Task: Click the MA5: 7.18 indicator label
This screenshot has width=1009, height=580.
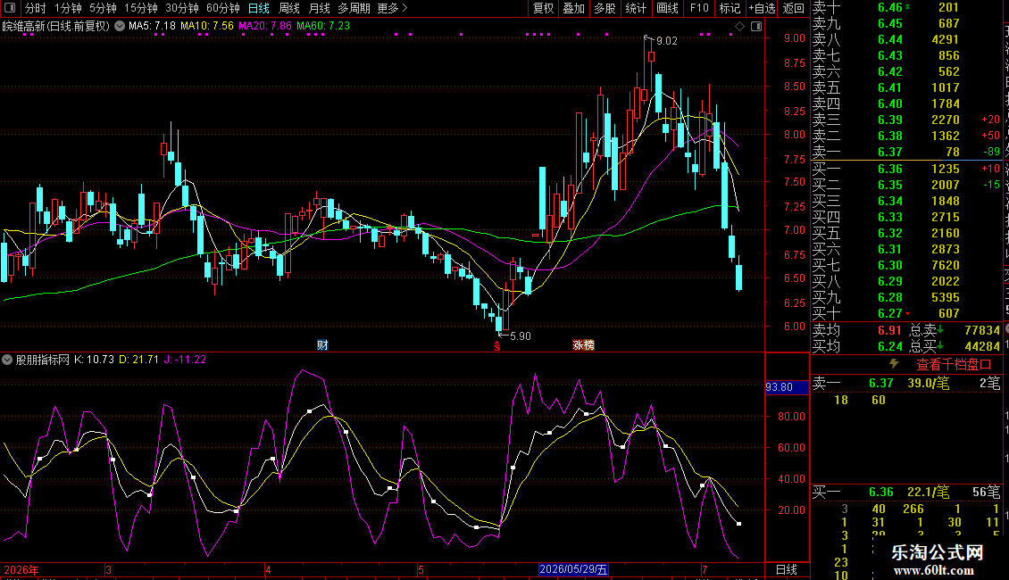Action: coord(152,26)
